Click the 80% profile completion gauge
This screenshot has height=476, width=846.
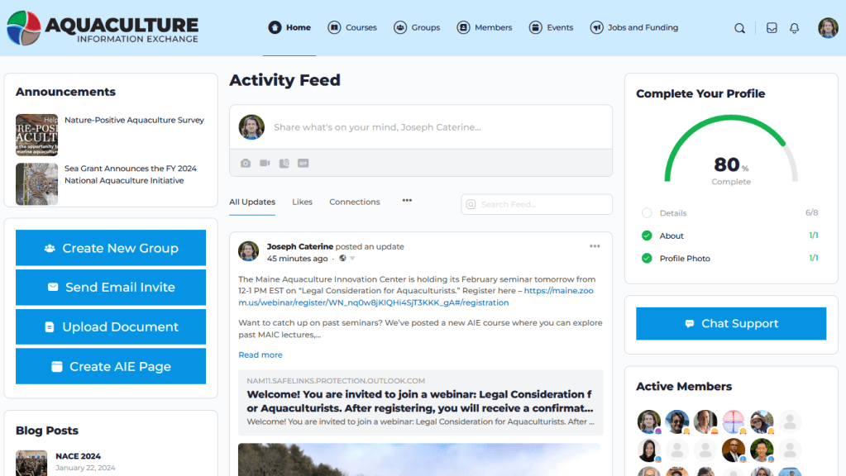click(731, 153)
